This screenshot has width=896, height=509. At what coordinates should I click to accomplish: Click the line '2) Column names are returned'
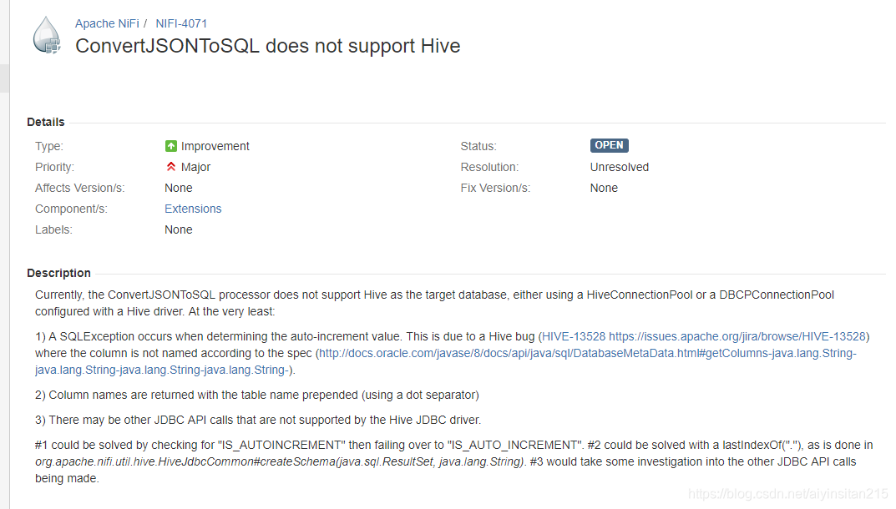pyautogui.click(x=256, y=395)
